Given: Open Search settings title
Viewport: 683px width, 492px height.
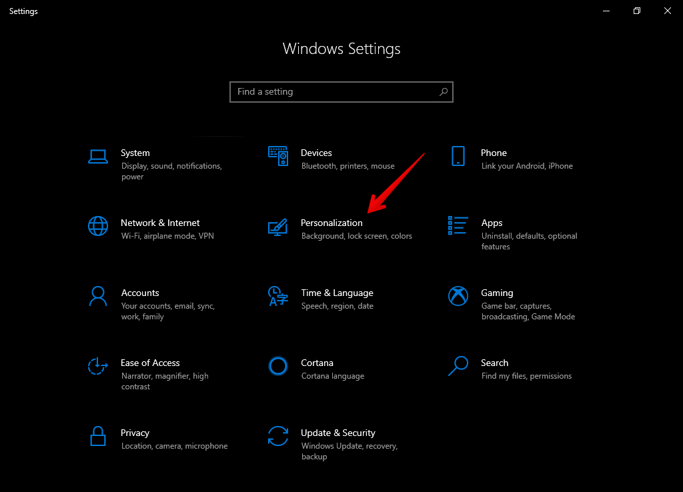Looking at the screenshot, I should tap(494, 363).
